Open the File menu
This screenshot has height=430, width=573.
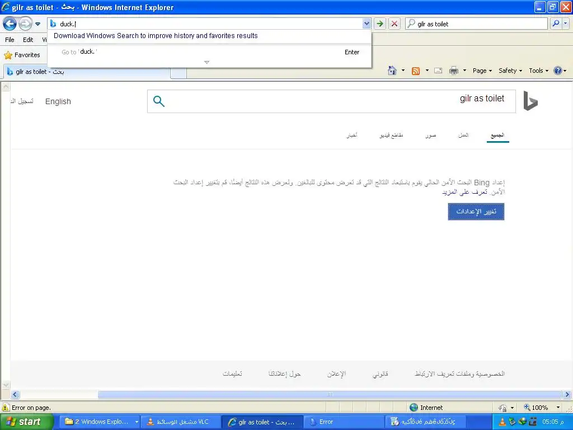10,40
